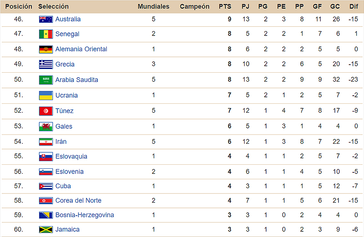Click the Gales dragon flag icon
364x237 pixels.
coord(46,126)
